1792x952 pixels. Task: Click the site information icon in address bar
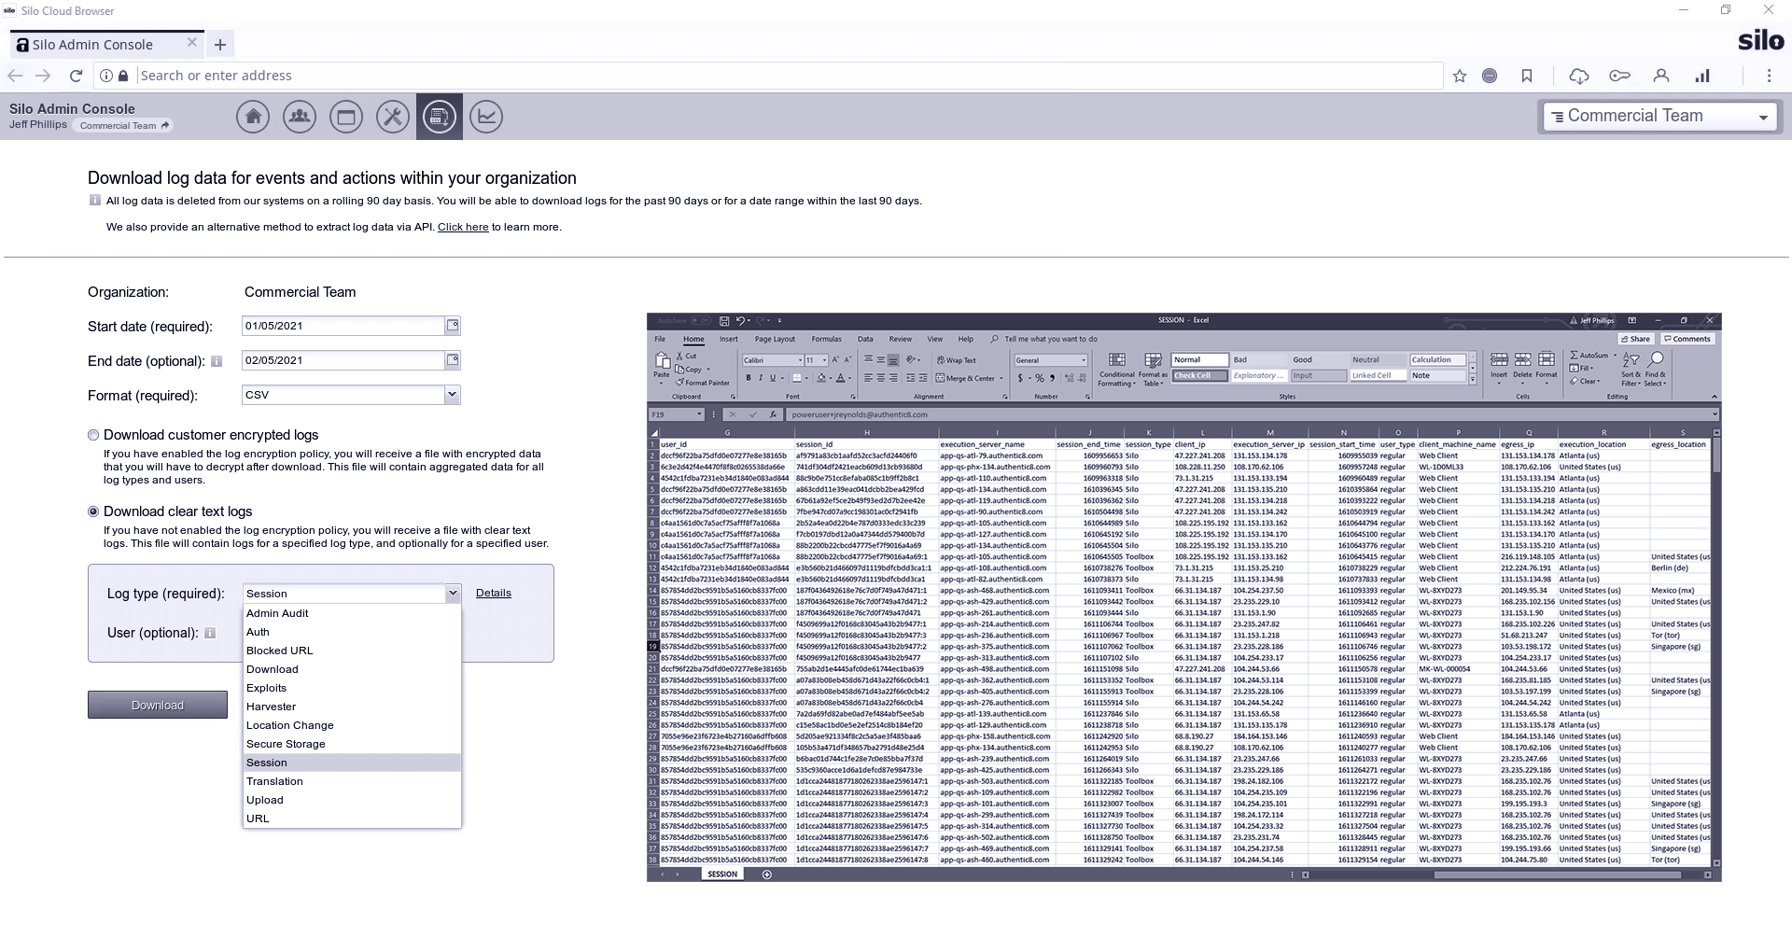click(x=106, y=76)
